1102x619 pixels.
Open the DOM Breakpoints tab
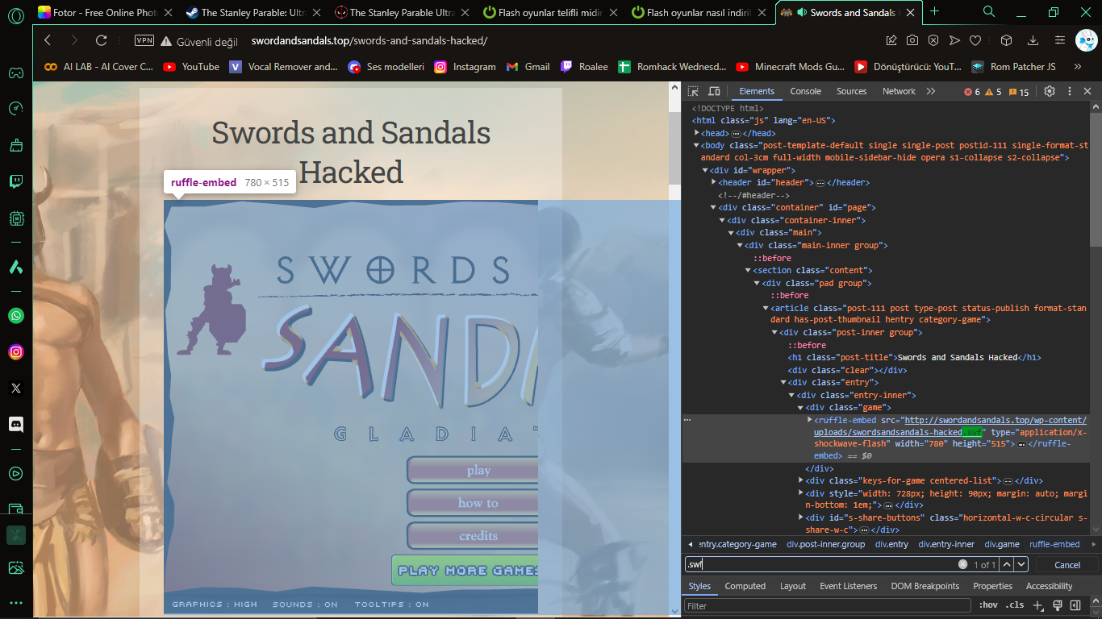coord(925,586)
